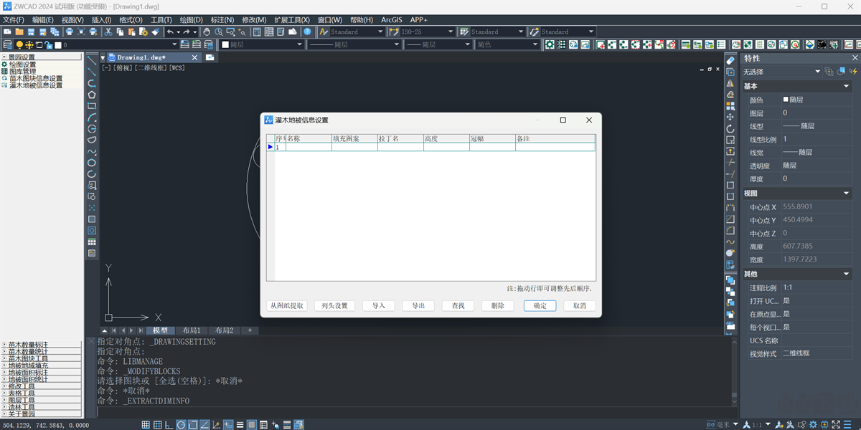The height and width of the screenshot is (430, 861).
Task: Click the Help question mark icon
Action: [307, 32]
